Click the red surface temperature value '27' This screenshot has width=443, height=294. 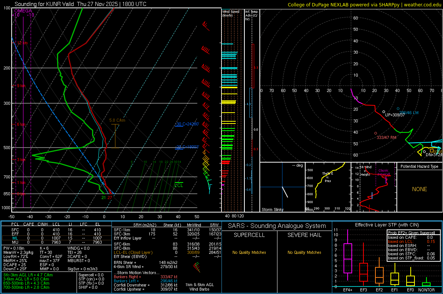(x=110, y=198)
